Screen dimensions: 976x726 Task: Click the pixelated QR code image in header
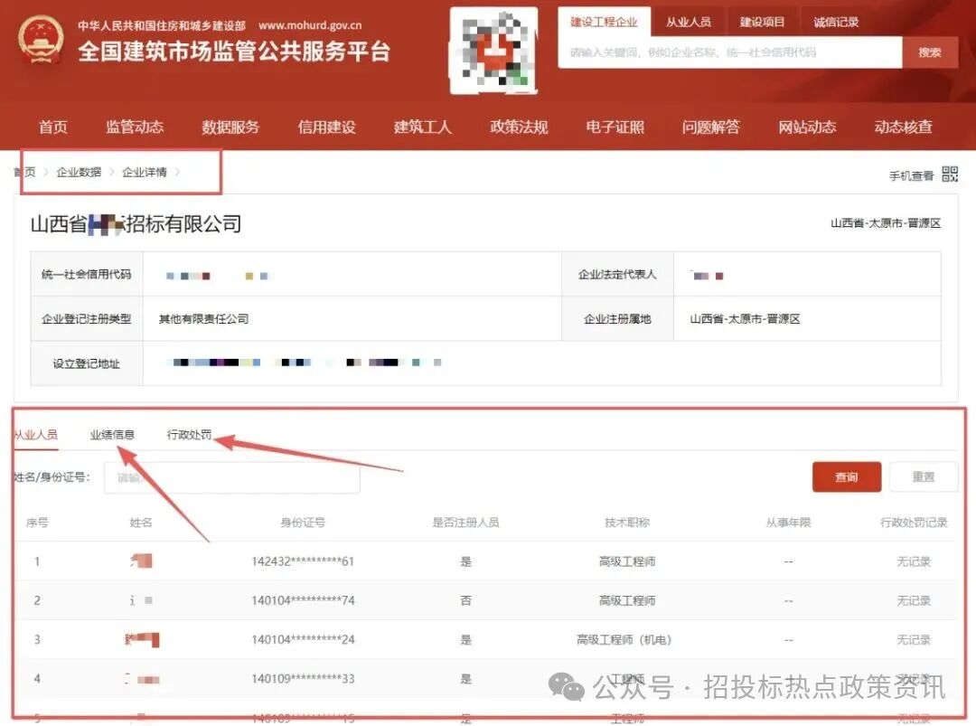(x=493, y=51)
